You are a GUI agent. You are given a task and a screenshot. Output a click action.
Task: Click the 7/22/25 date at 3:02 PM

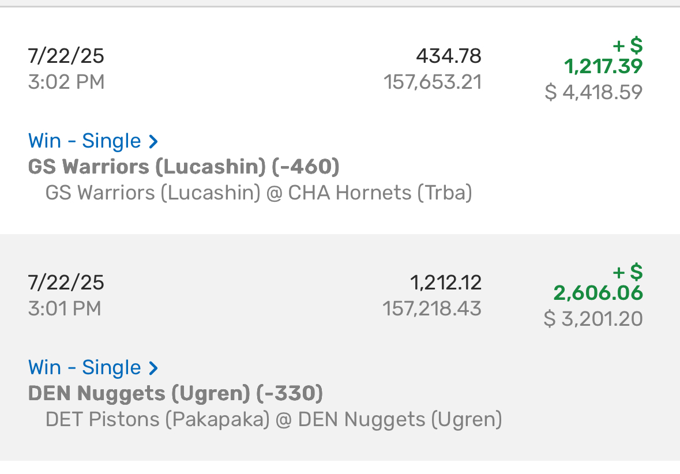66,56
